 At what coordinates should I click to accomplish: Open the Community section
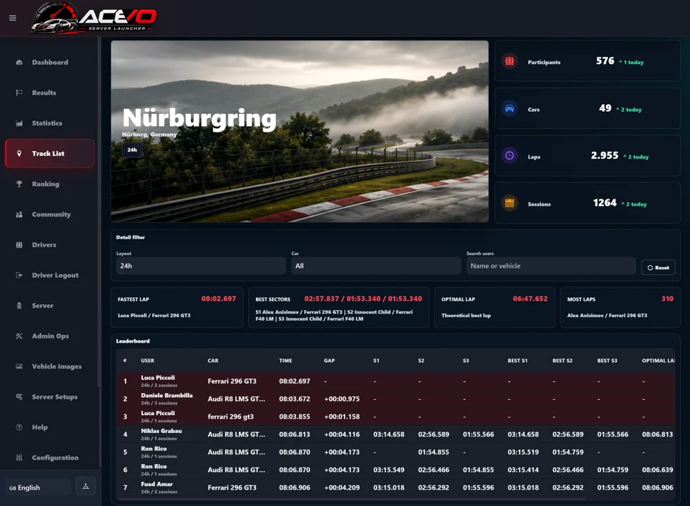(x=50, y=214)
